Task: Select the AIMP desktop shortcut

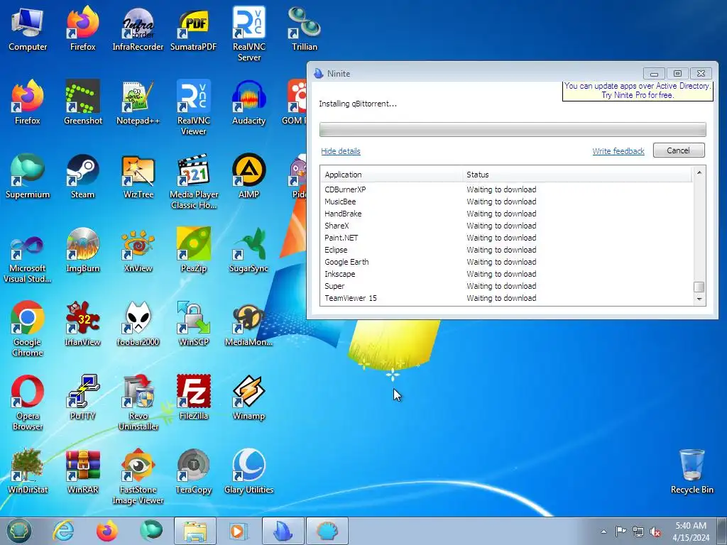Action: point(249,177)
